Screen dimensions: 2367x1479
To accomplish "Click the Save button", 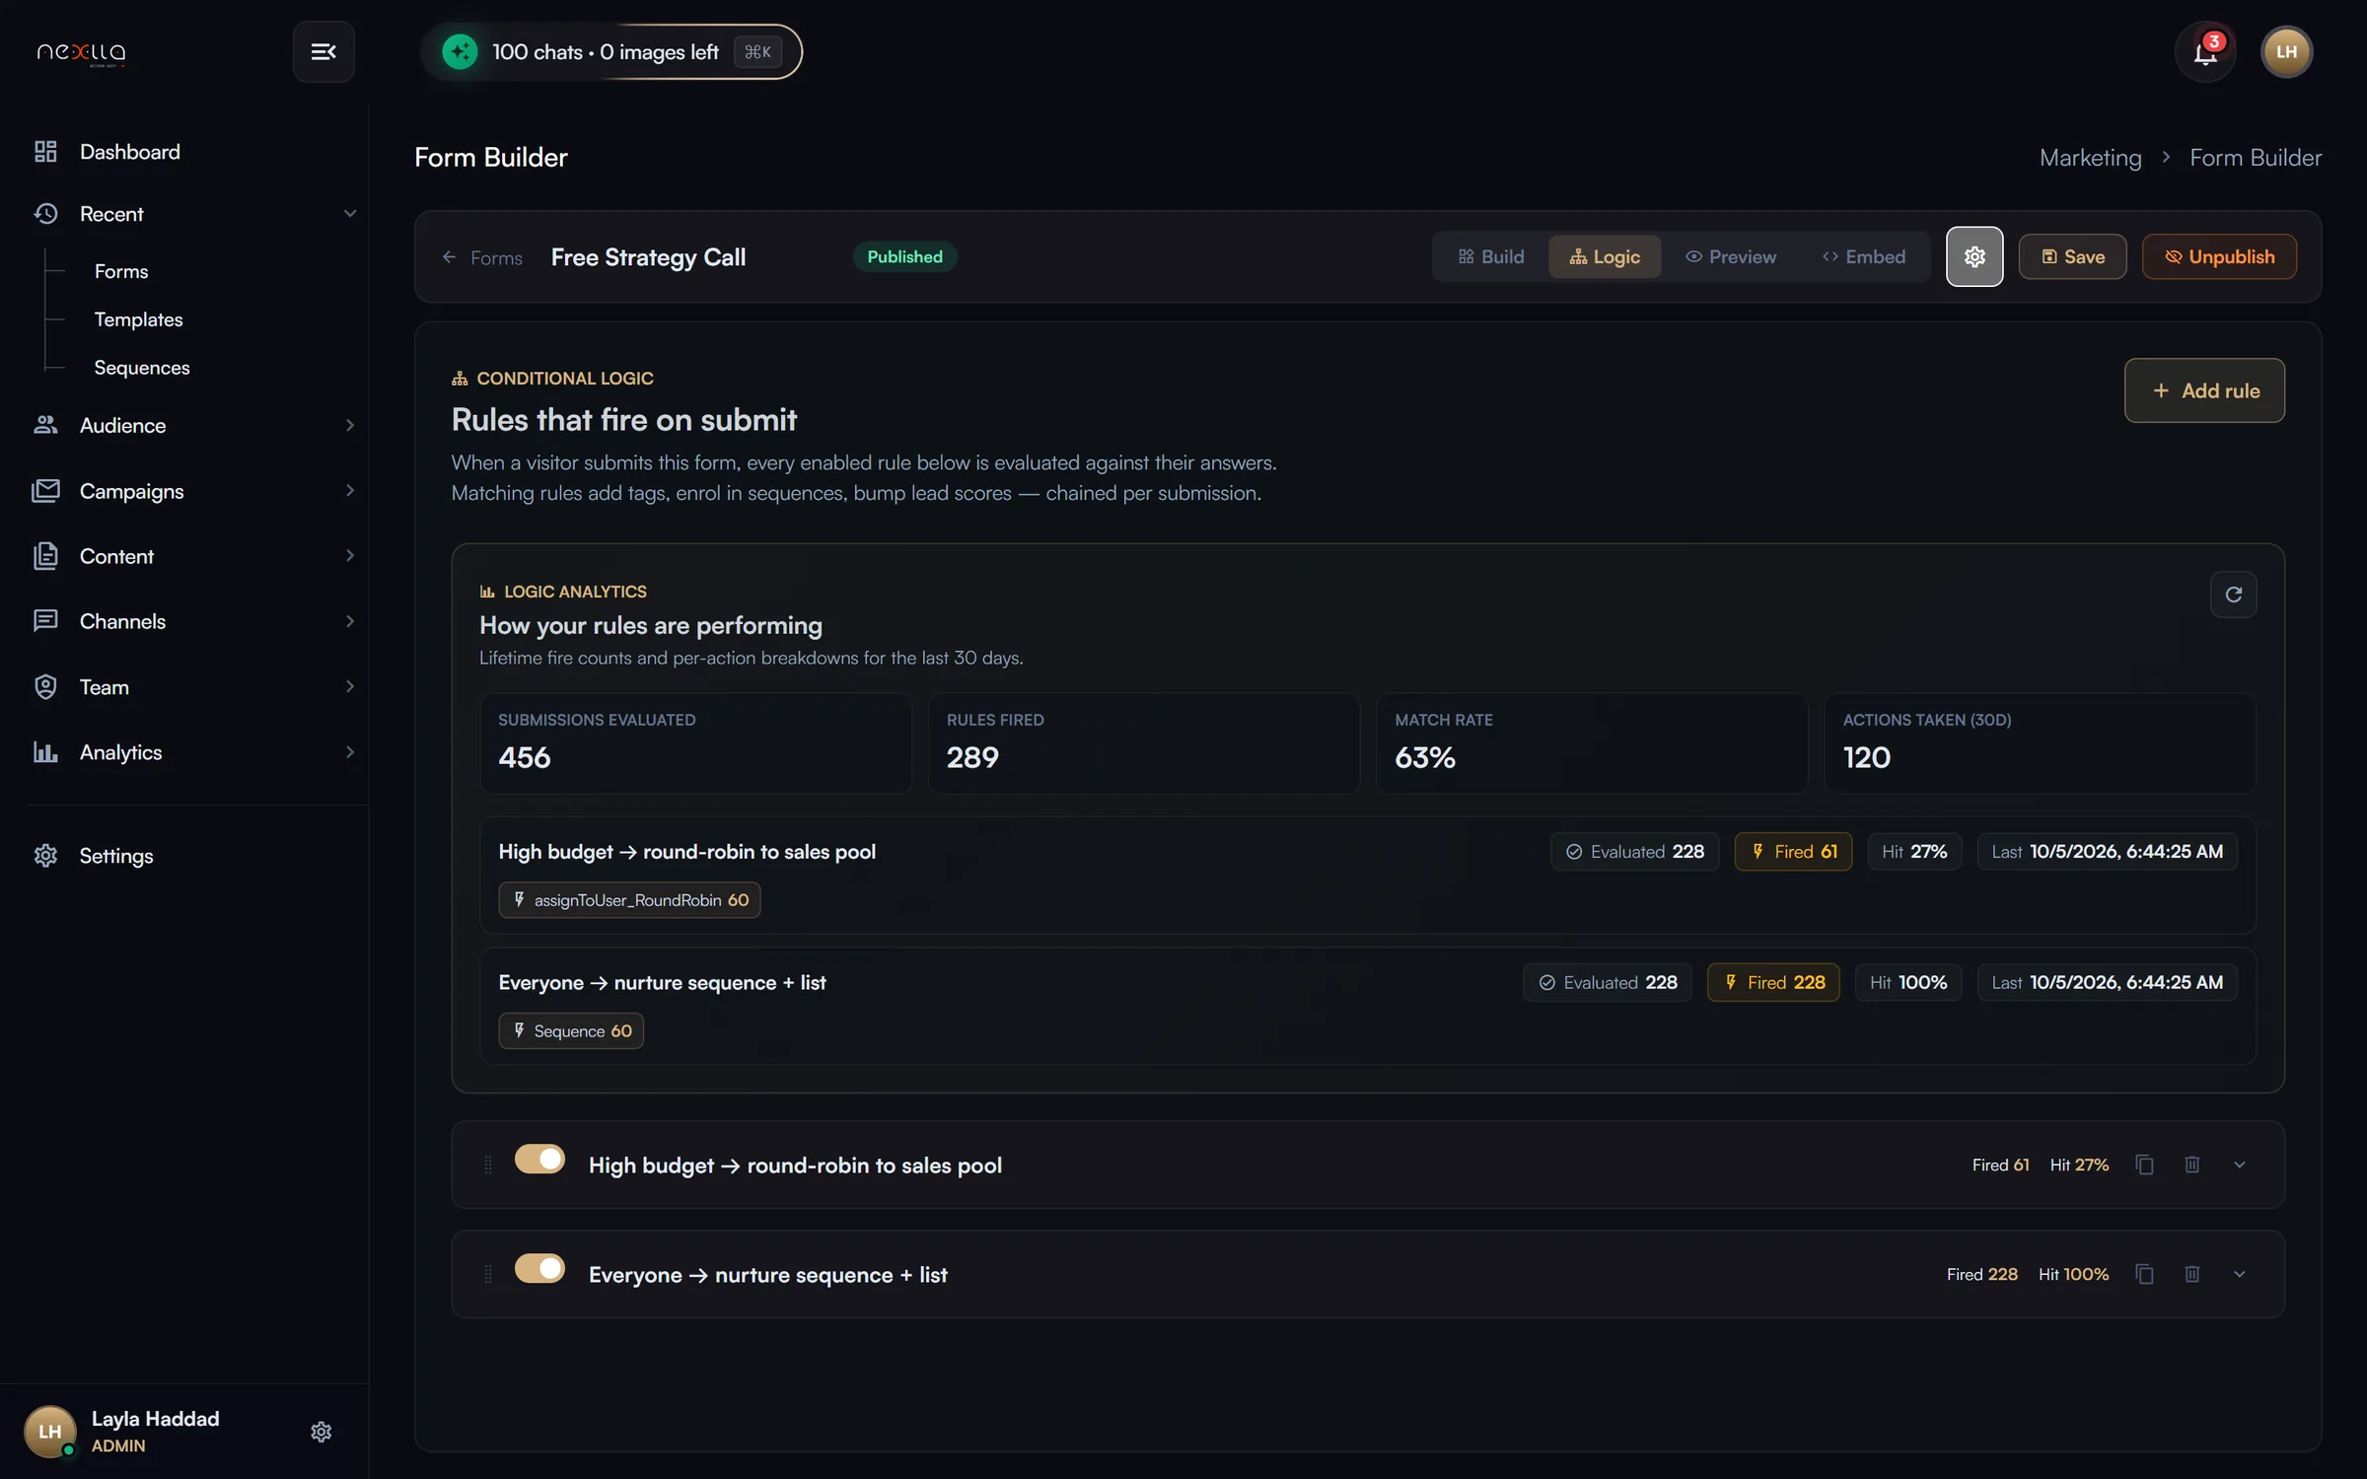I will [x=2072, y=256].
